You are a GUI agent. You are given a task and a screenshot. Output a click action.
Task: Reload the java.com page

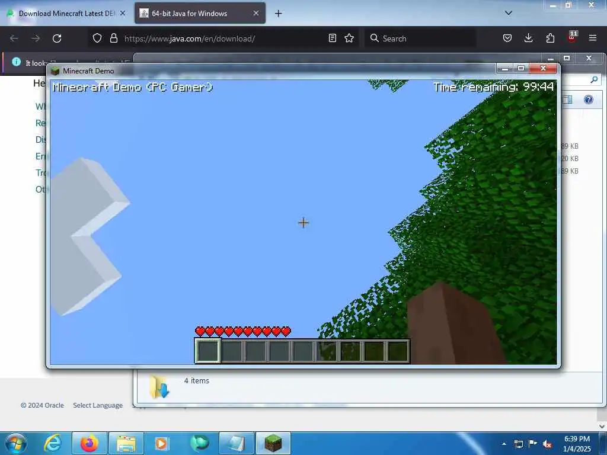pyautogui.click(x=57, y=39)
